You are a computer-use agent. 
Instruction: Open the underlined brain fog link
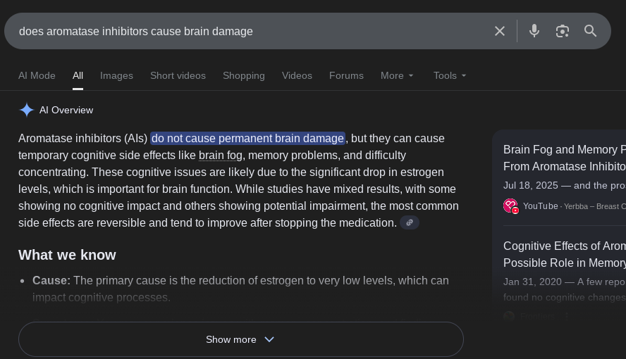(220, 156)
